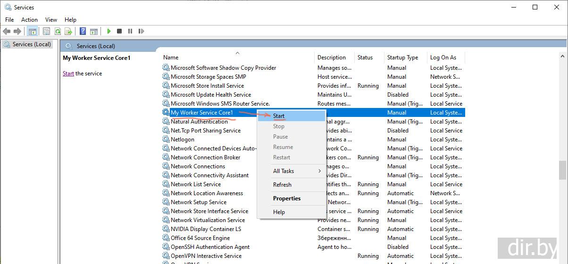Choose Start in the context menu
568x264 pixels.
tap(279, 116)
